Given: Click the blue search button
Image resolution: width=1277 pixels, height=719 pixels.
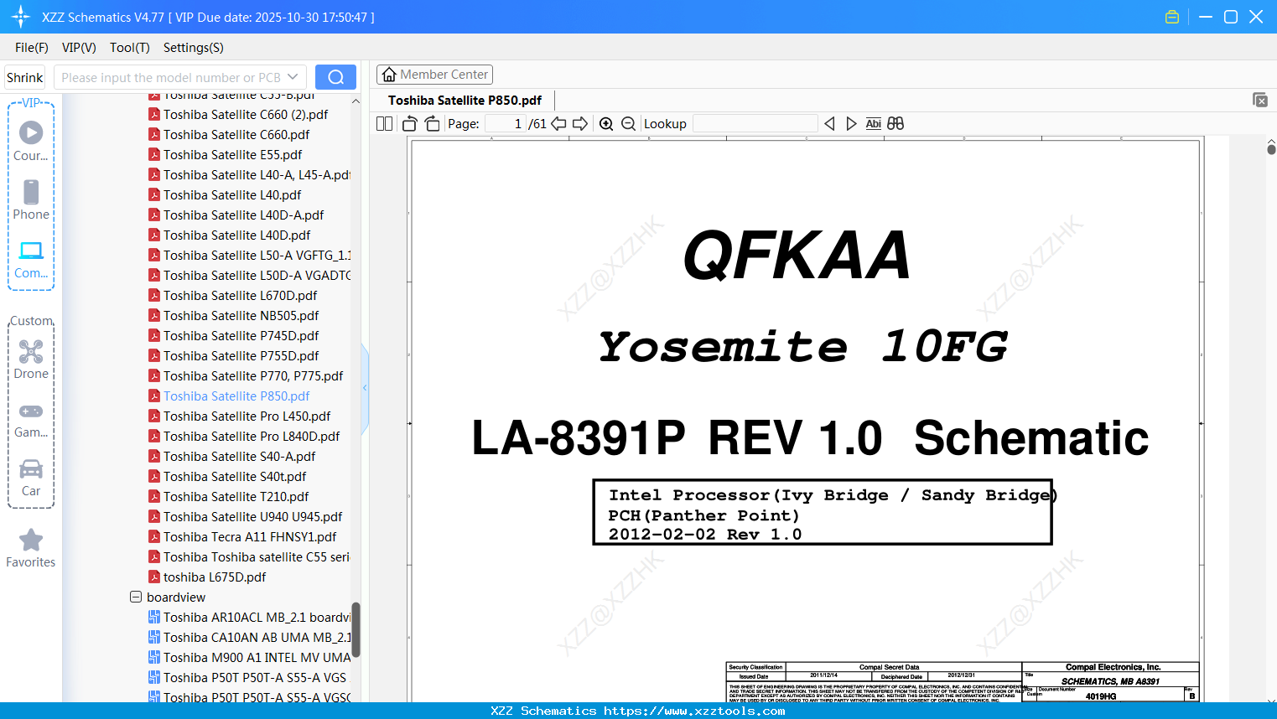Looking at the screenshot, I should tap(335, 77).
